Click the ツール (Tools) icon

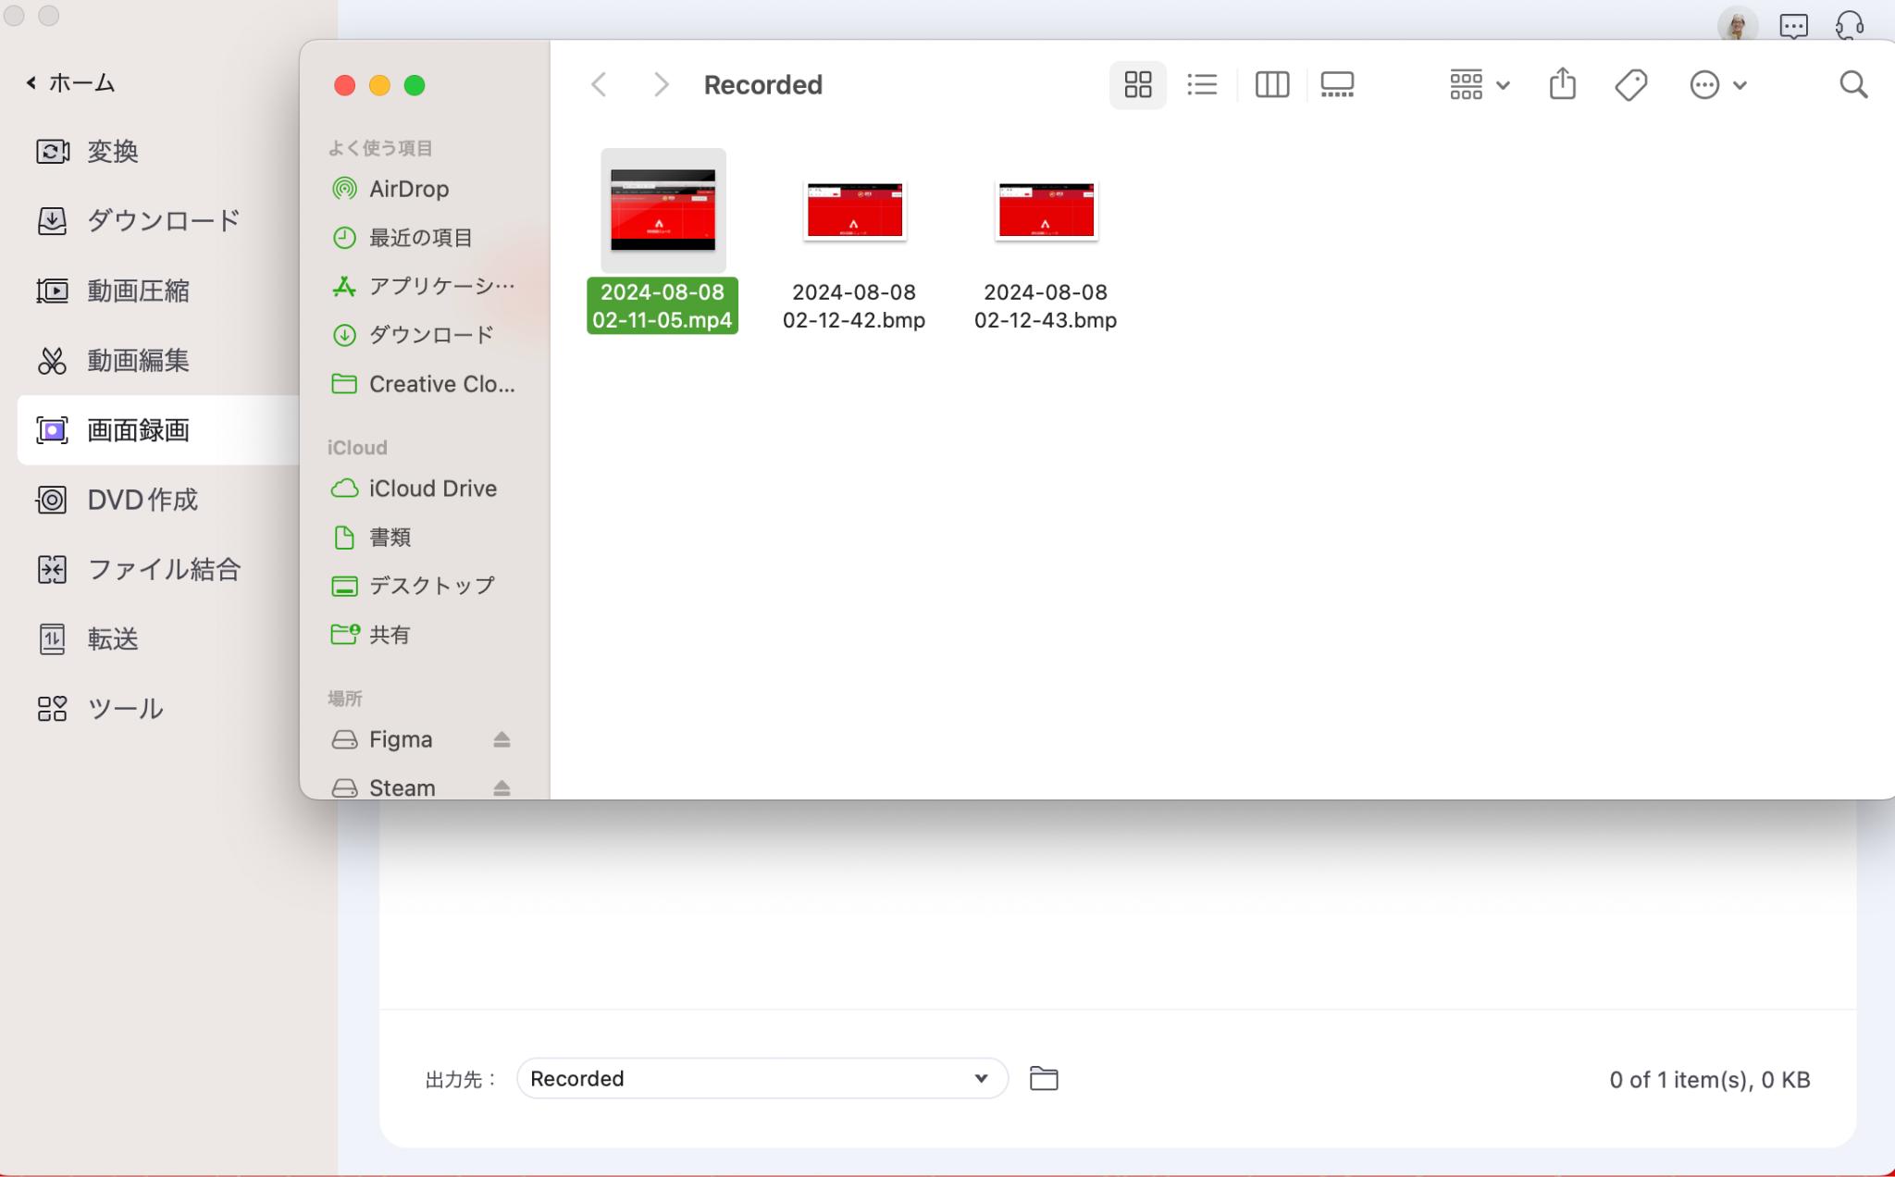point(52,705)
